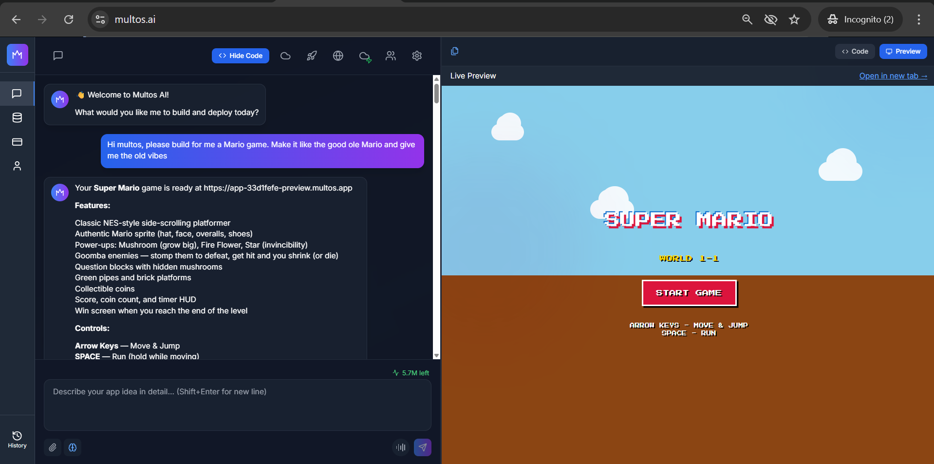
Task: Open History at the bottom of the sidebar
Action: pos(17,440)
